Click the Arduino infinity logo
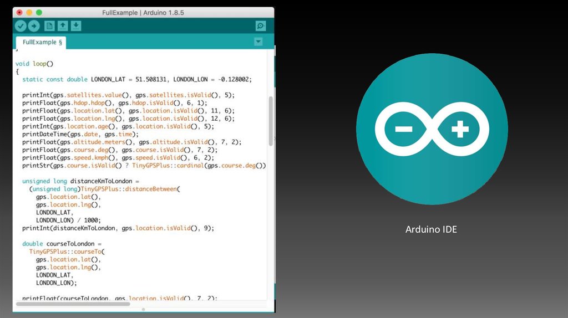This screenshot has width=568, height=318. click(x=432, y=130)
